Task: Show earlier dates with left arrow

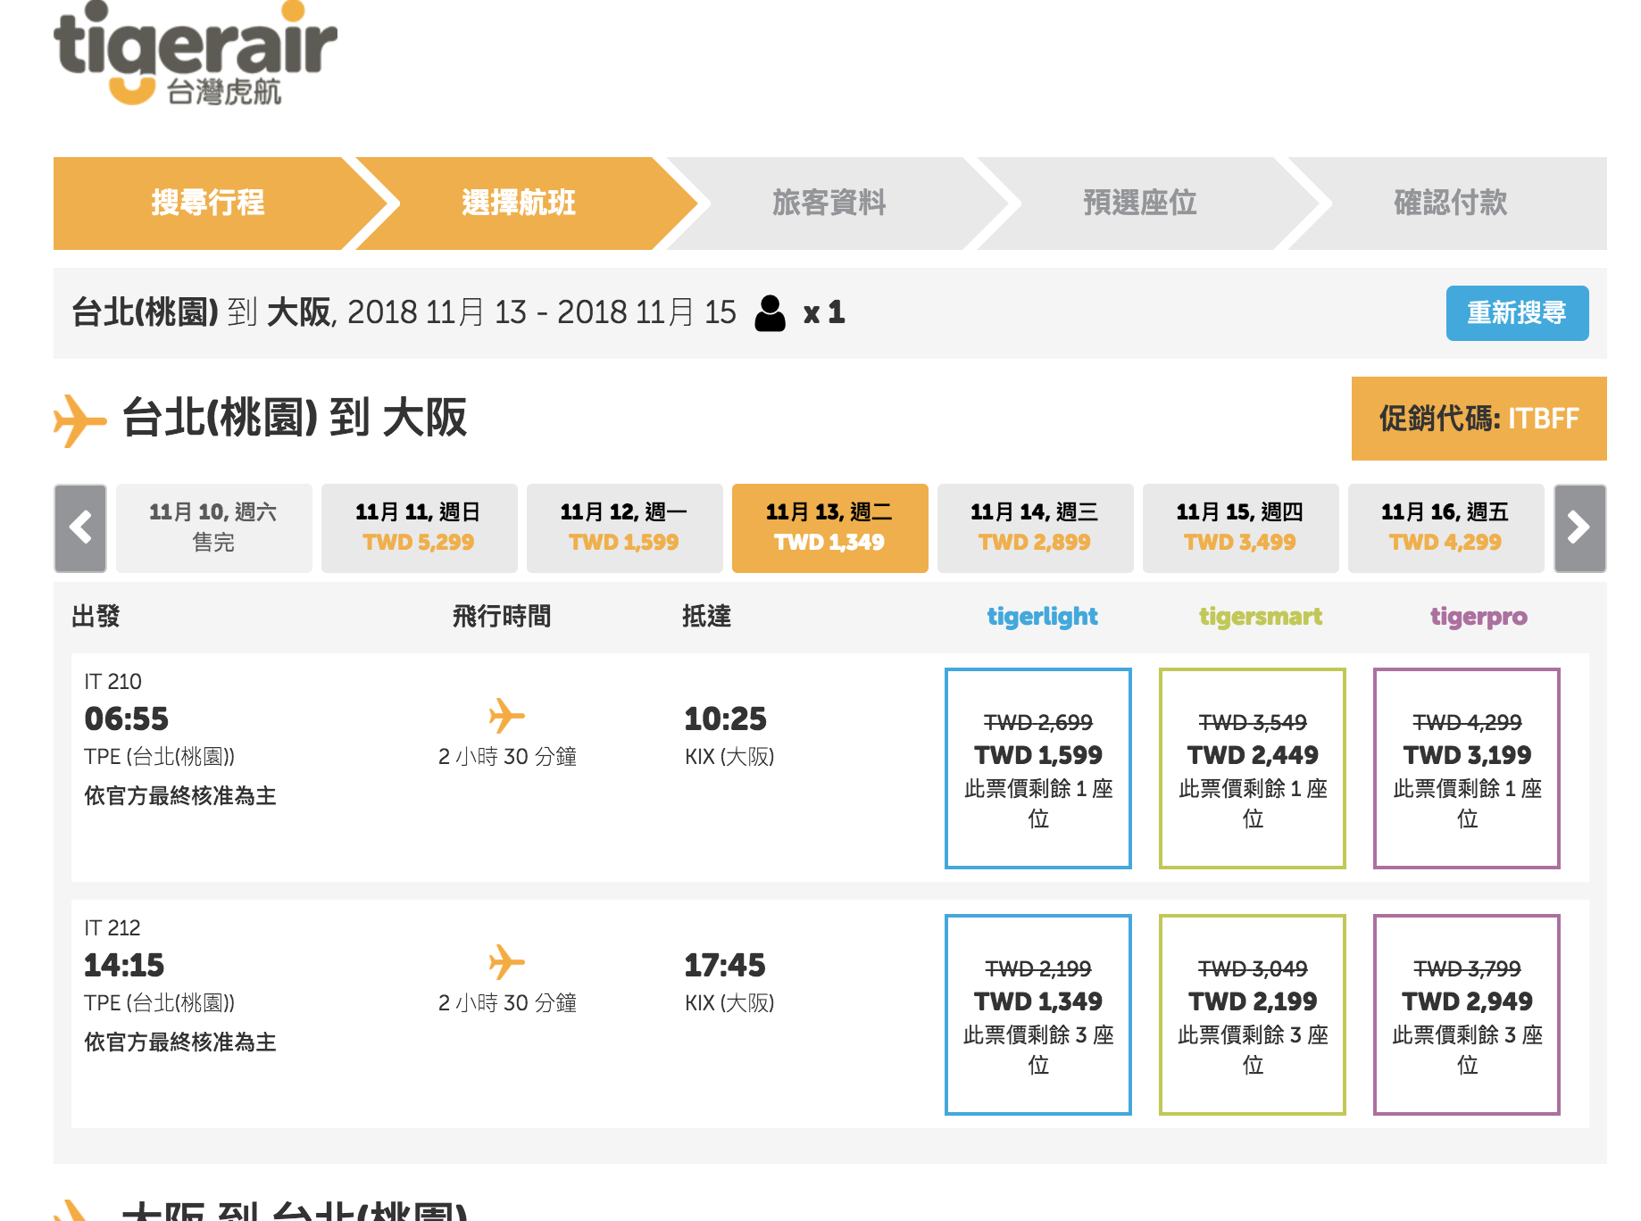Action: click(x=80, y=528)
